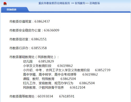The image size is (131, 102).
Task: Click 市教委信访室 number 63862151
Action: pyautogui.click(x=39, y=39)
